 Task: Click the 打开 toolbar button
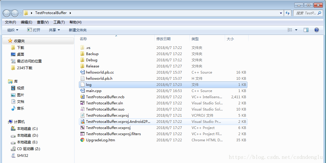(x=34, y=30)
